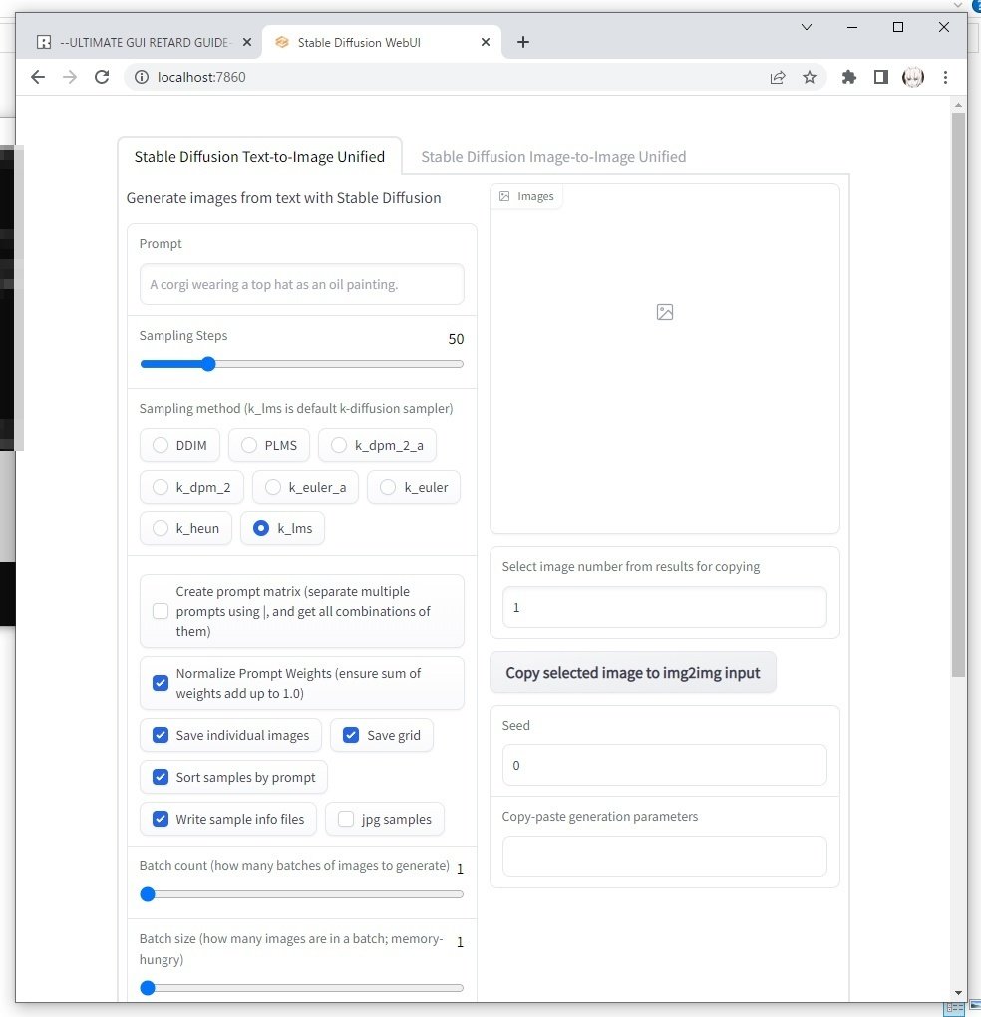Click scrollbar down arrow

tap(958, 993)
